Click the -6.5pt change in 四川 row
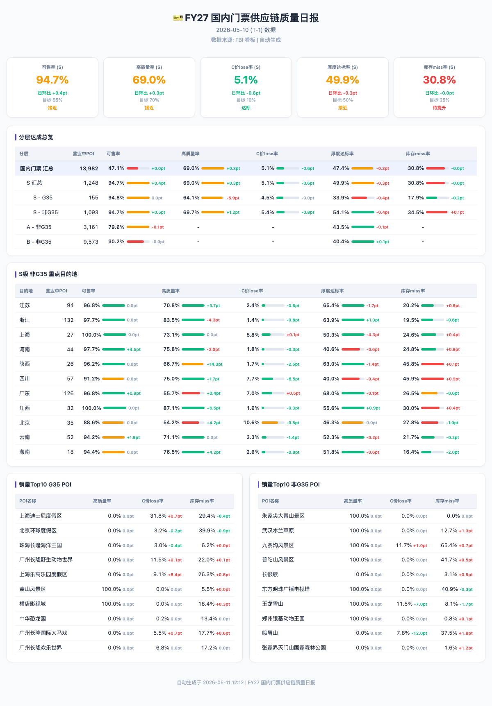492x706 pixels. click(x=293, y=379)
